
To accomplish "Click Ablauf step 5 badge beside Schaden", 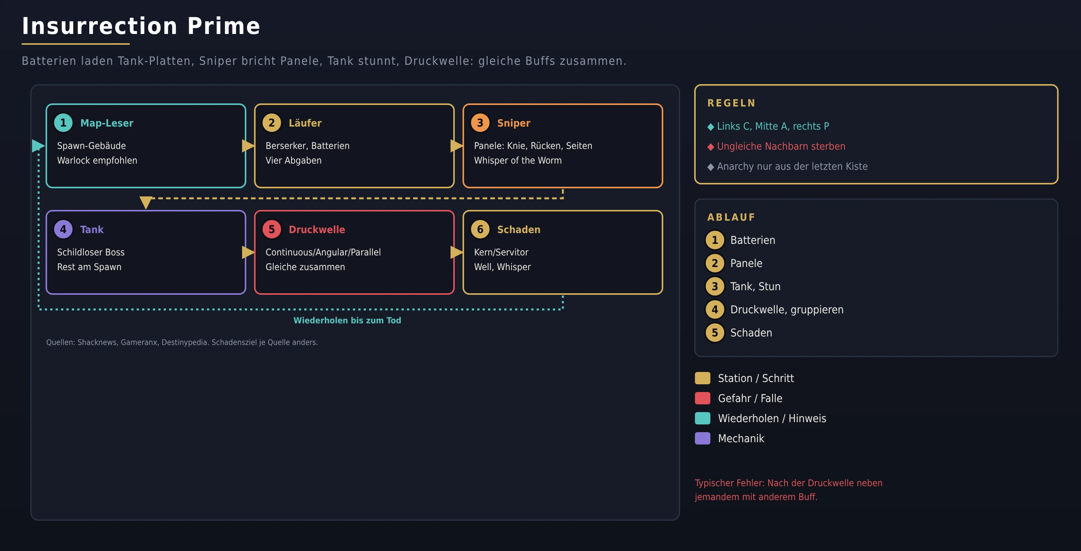I will point(715,333).
